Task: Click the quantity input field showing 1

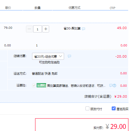Action: coord(38,29)
